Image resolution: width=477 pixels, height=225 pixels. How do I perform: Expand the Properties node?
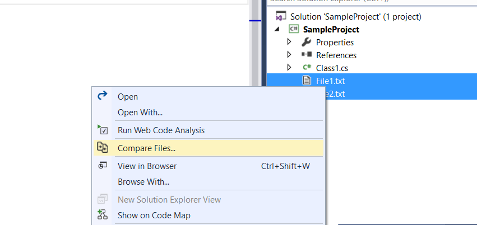pyautogui.click(x=289, y=41)
